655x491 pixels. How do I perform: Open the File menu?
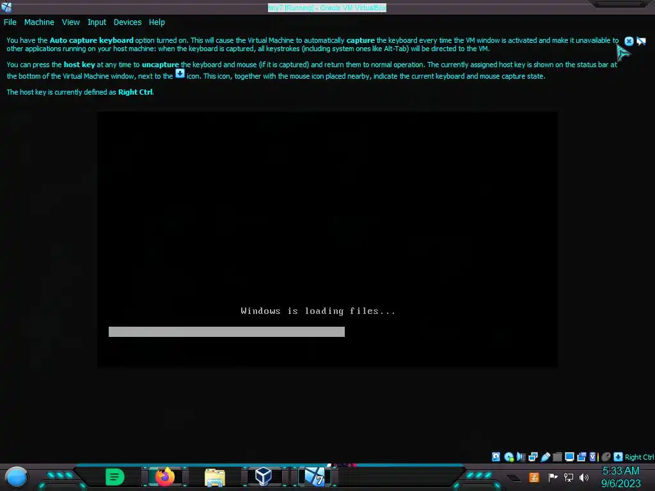[10, 22]
